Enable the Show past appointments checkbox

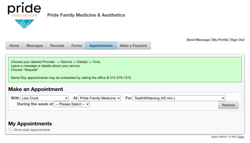[11, 129]
